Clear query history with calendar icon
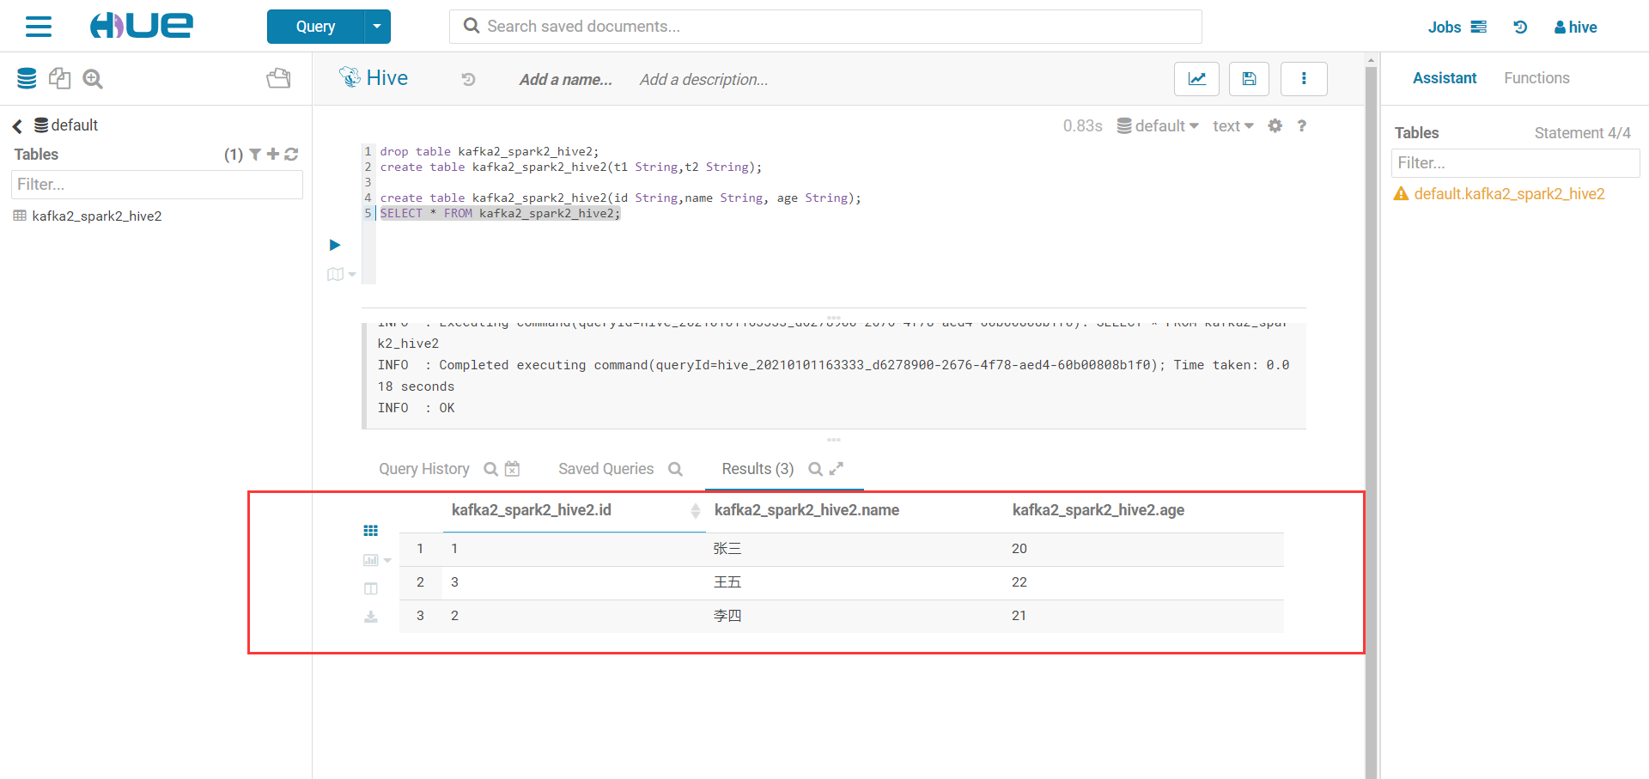The width and height of the screenshot is (1649, 779). click(x=513, y=469)
